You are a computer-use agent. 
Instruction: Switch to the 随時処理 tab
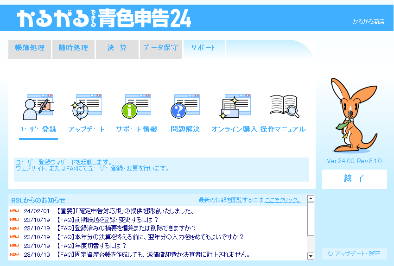click(x=73, y=49)
